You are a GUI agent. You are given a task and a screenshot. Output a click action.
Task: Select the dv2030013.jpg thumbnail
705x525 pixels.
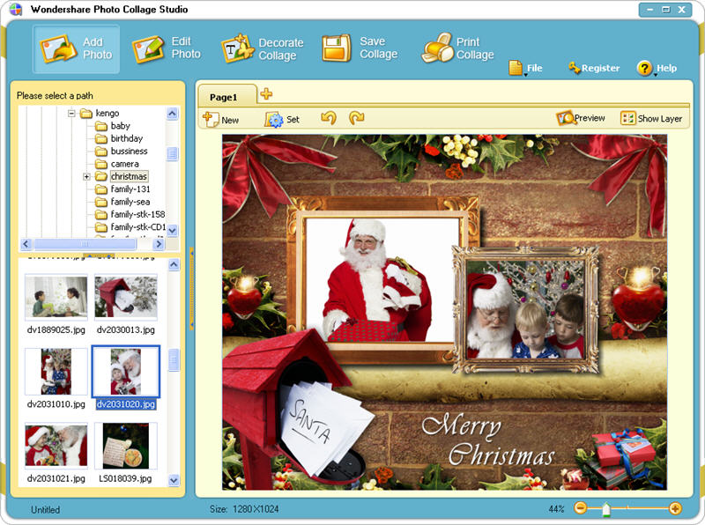(x=126, y=298)
